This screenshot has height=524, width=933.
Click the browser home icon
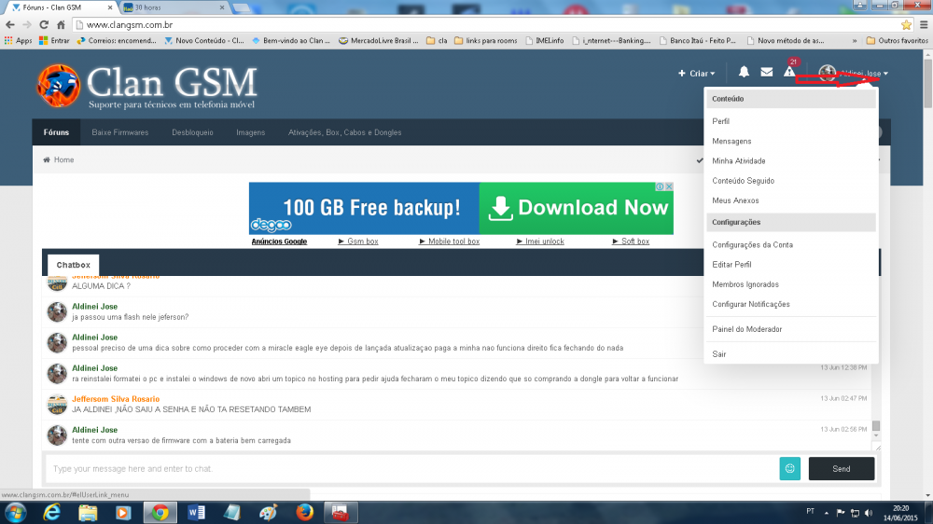[61, 25]
